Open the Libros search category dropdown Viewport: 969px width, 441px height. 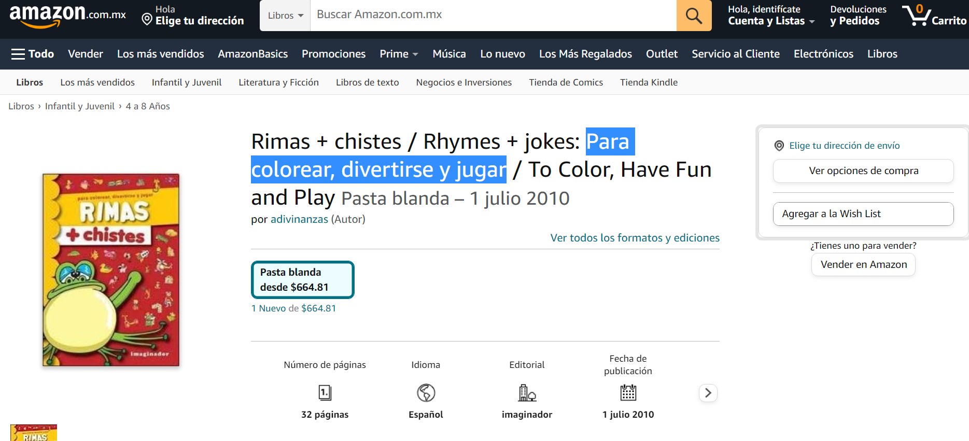(x=285, y=16)
